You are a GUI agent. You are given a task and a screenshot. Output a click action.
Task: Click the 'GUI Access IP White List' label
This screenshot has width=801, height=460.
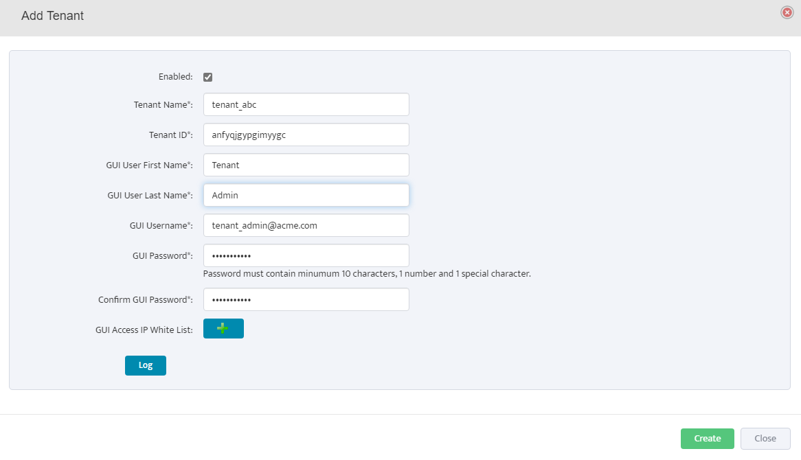(144, 330)
